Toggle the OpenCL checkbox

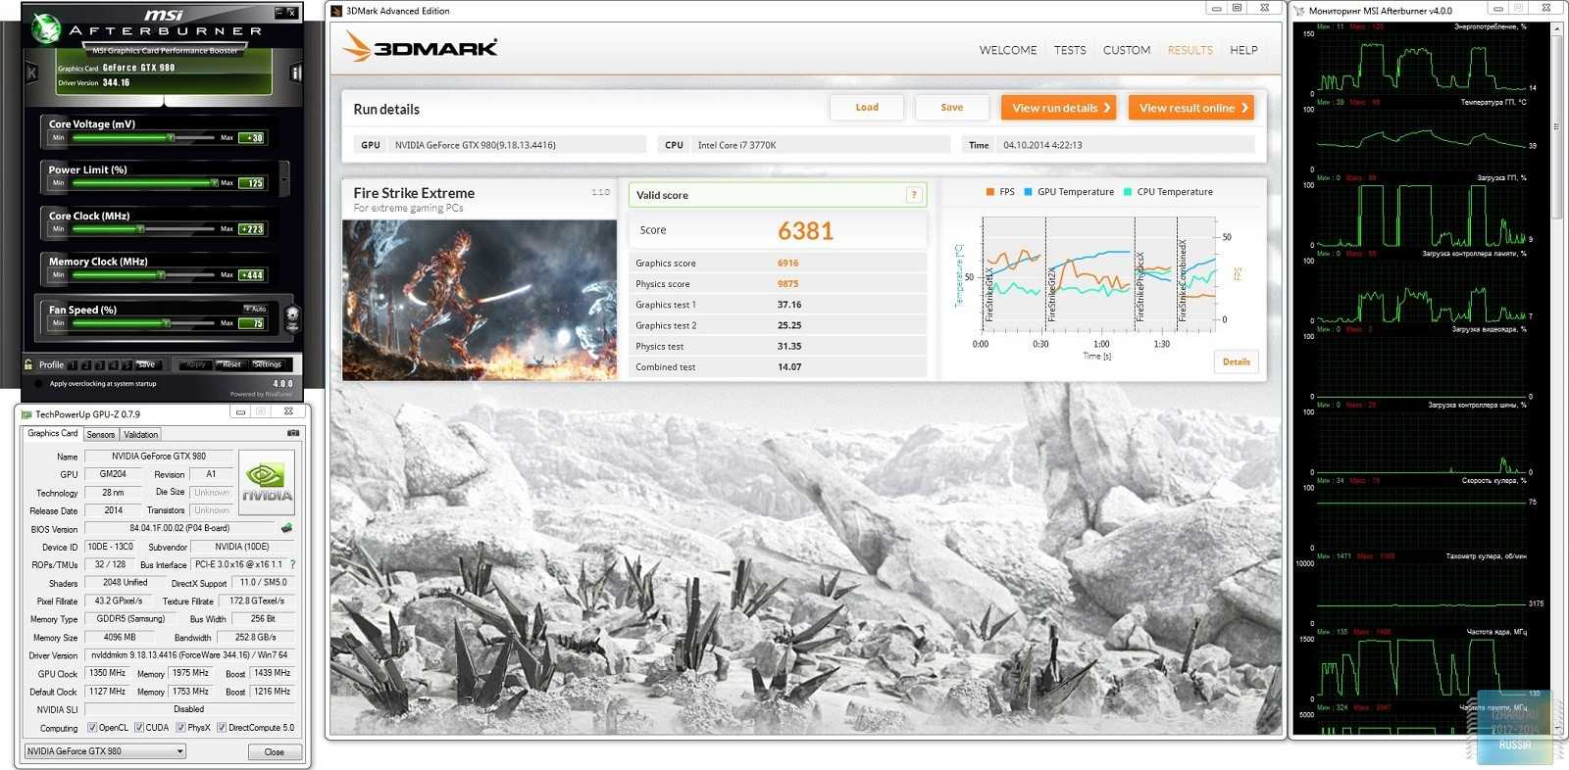pyautogui.click(x=92, y=728)
